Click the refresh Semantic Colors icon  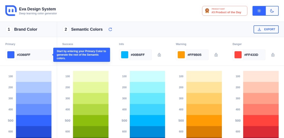(110, 30)
